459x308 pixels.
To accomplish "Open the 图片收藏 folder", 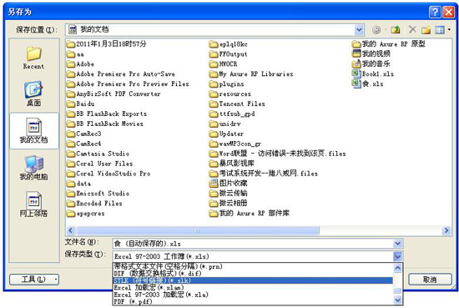I will [x=229, y=184].
